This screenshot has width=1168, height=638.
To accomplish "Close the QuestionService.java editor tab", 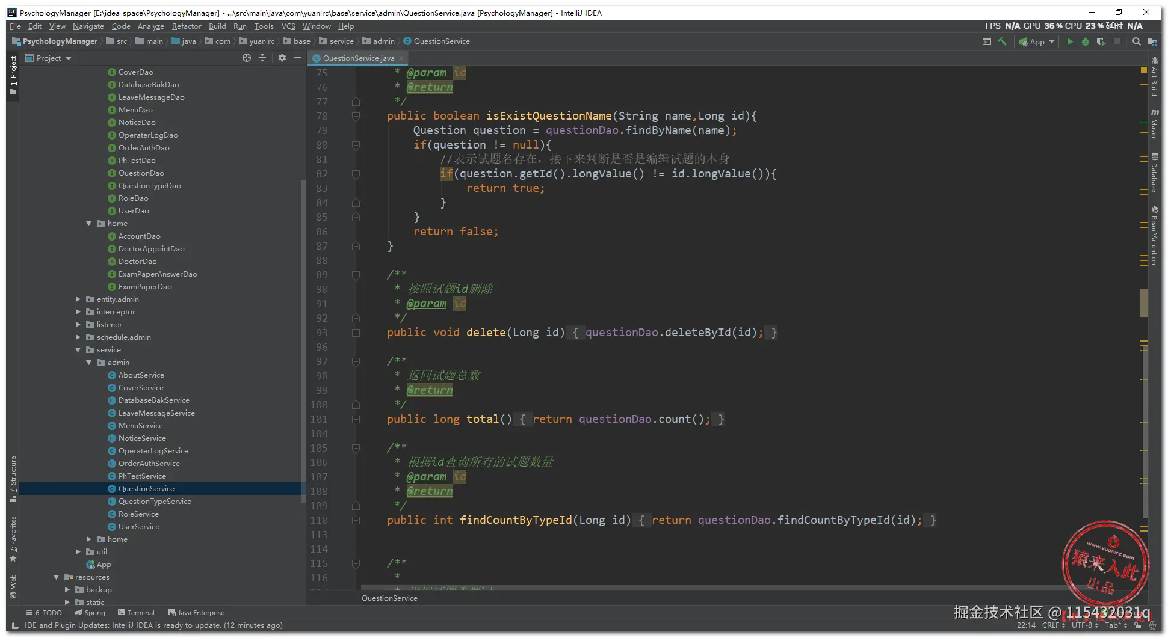I will (x=401, y=58).
